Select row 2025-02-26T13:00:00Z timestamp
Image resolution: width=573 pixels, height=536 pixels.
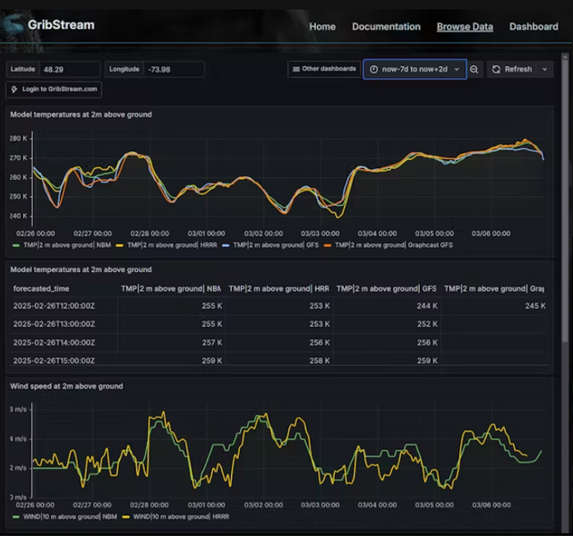click(54, 324)
